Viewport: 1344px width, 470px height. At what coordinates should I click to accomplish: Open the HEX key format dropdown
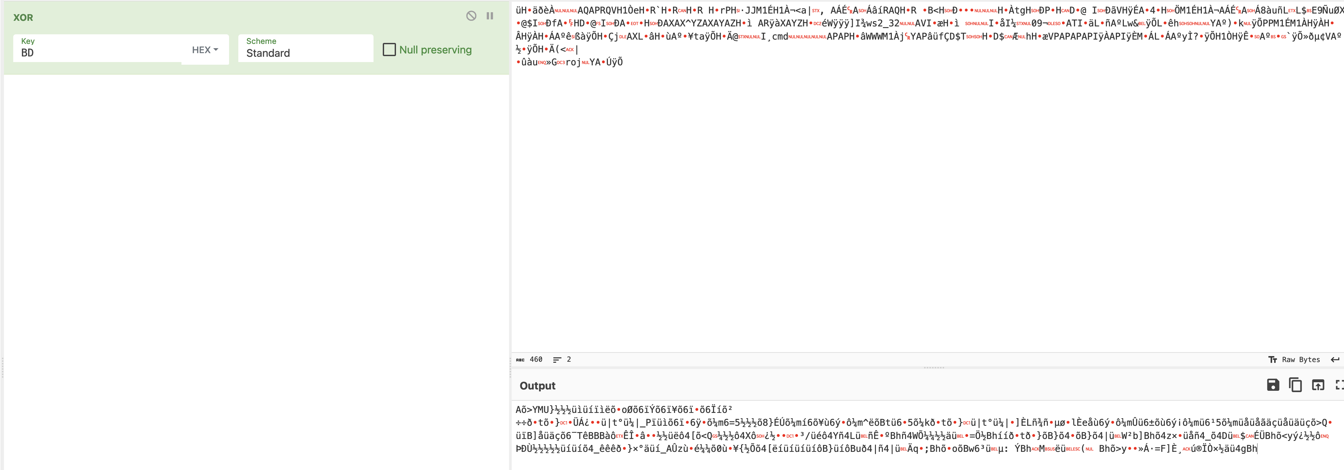[205, 50]
